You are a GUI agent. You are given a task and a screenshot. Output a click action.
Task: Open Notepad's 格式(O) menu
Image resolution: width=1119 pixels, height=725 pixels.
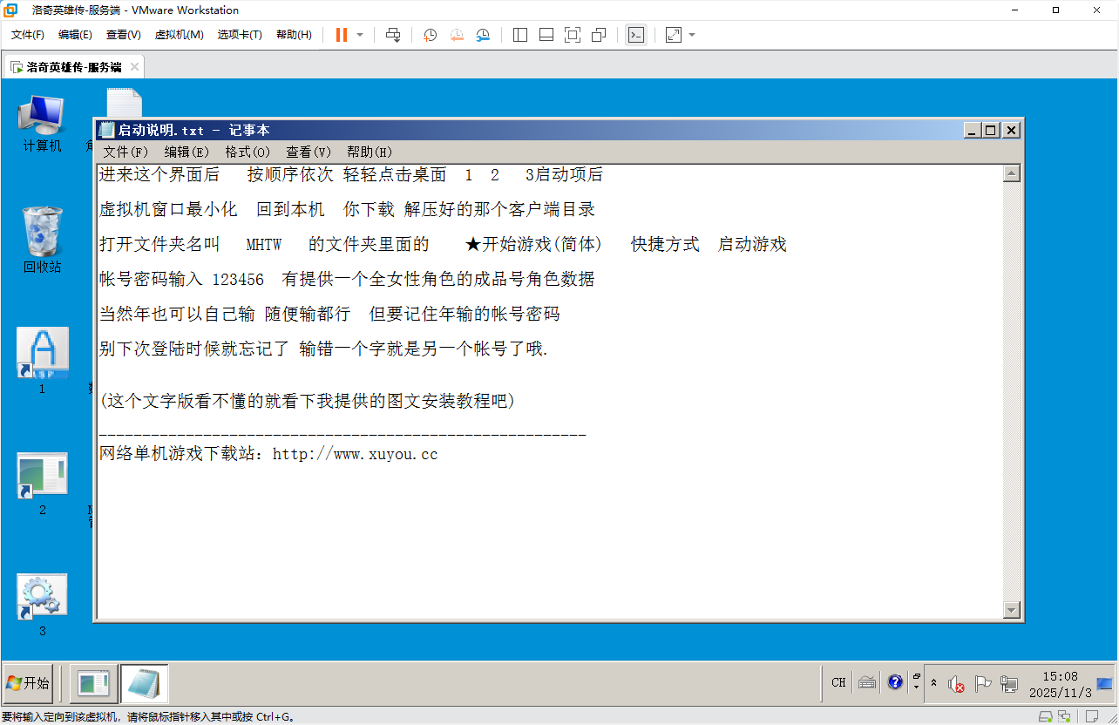(248, 152)
